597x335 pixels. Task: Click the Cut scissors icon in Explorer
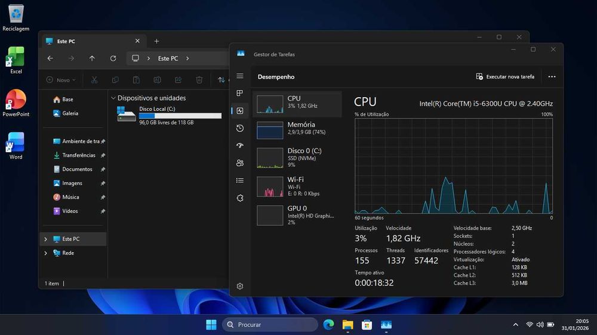click(94, 80)
